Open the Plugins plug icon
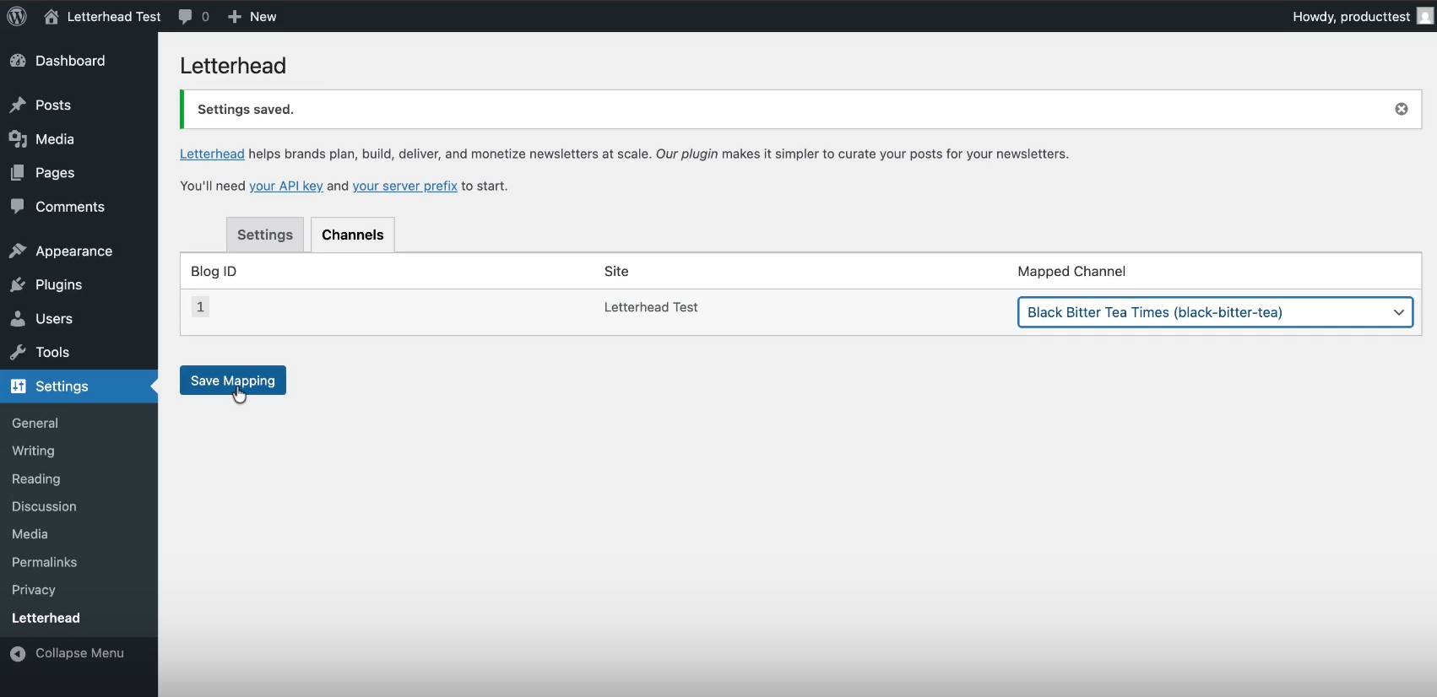 [x=18, y=285]
